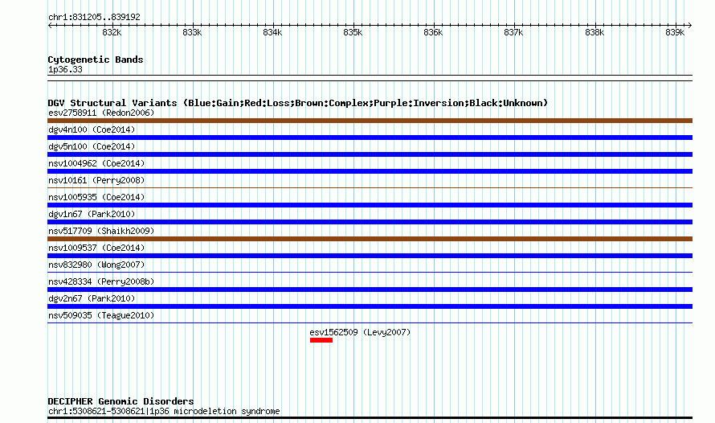The height and width of the screenshot is (423, 715).
Task: Open nsv509035 (Teague2010) variant label
Action: coord(101,315)
